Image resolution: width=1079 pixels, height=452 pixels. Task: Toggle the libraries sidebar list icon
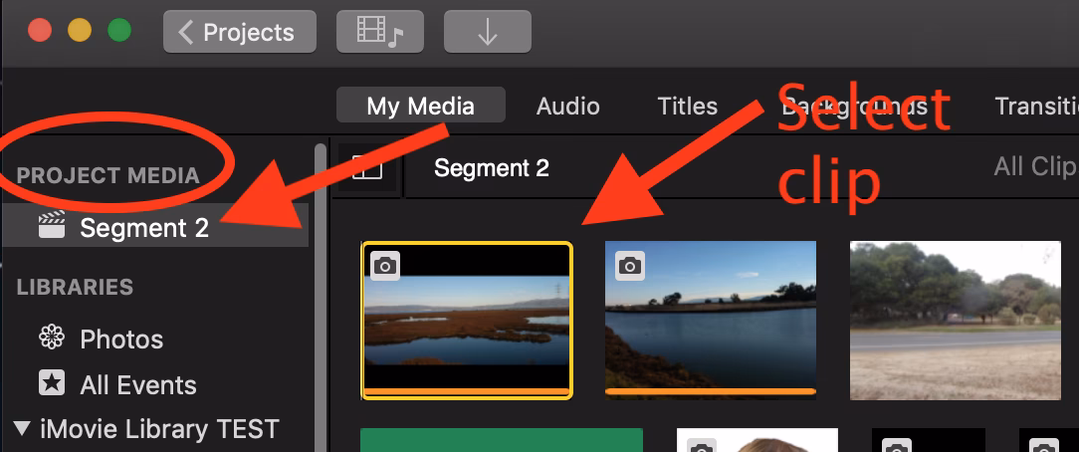coord(366,168)
